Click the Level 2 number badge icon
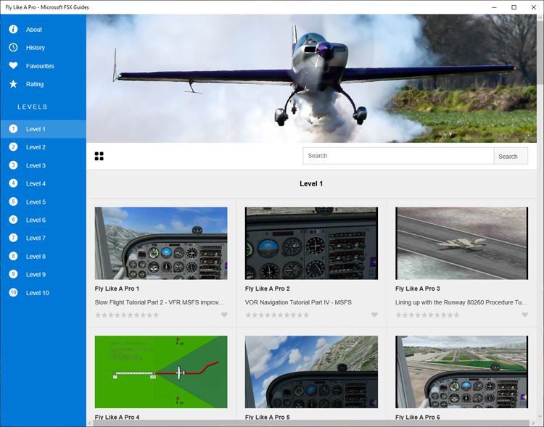The height and width of the screenshot is (427, 544). point(13,146)
